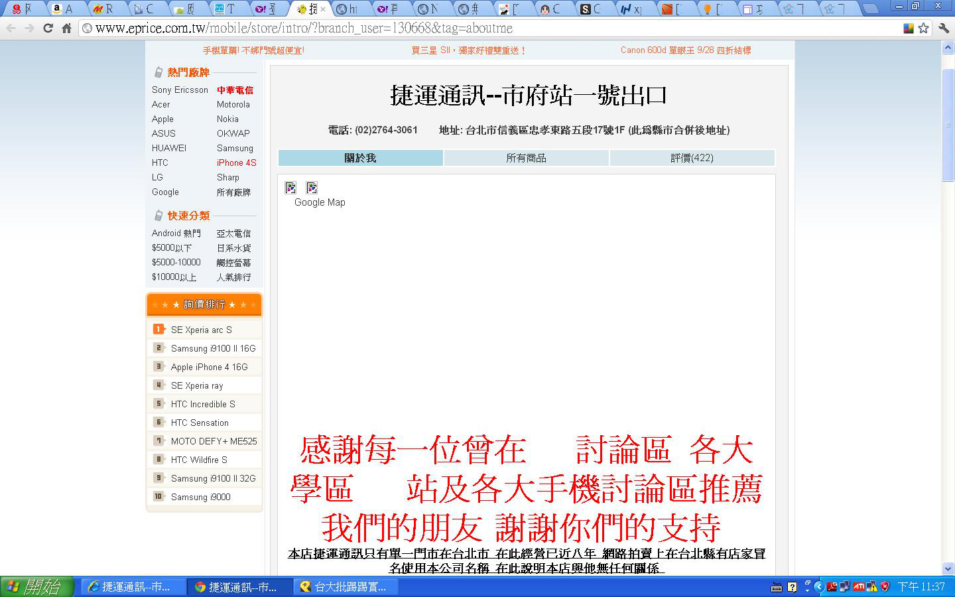Viewport: 955px width, 597px height.
Task: Select the $10000以上 price category
Action: 174,277
